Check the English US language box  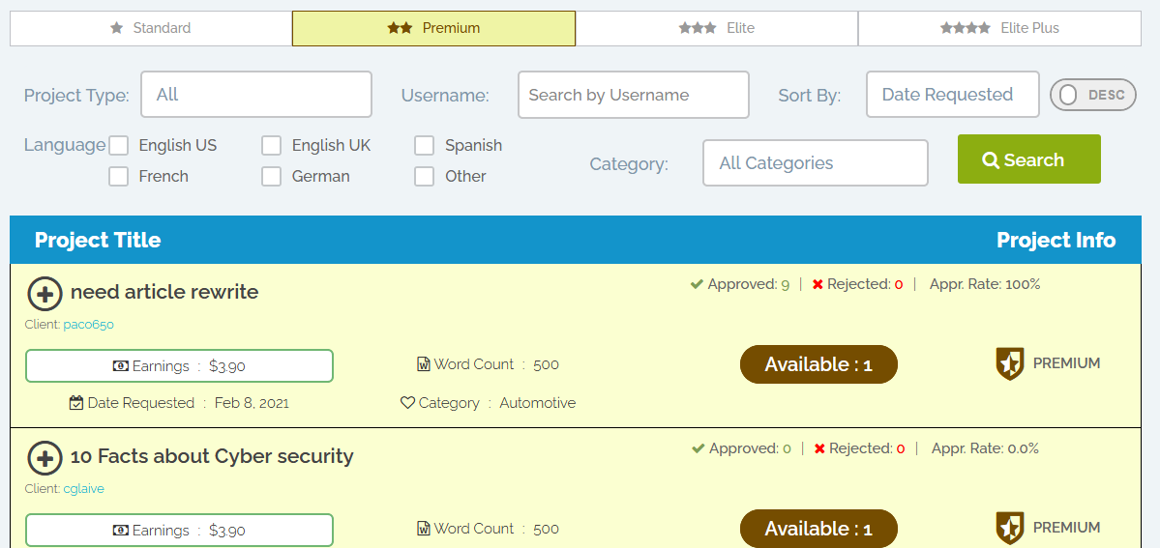(118, 146)
